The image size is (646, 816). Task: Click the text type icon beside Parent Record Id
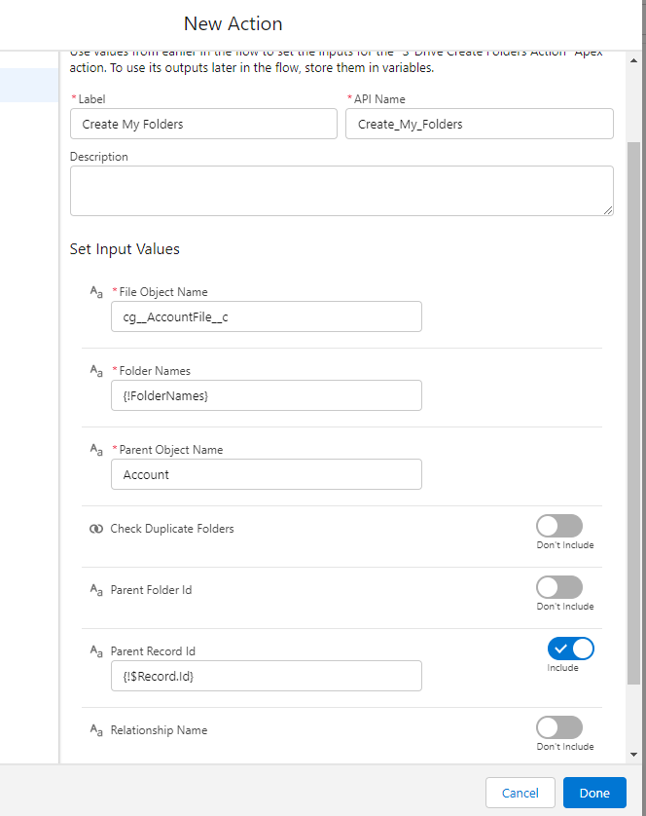[x=96, y=651]
